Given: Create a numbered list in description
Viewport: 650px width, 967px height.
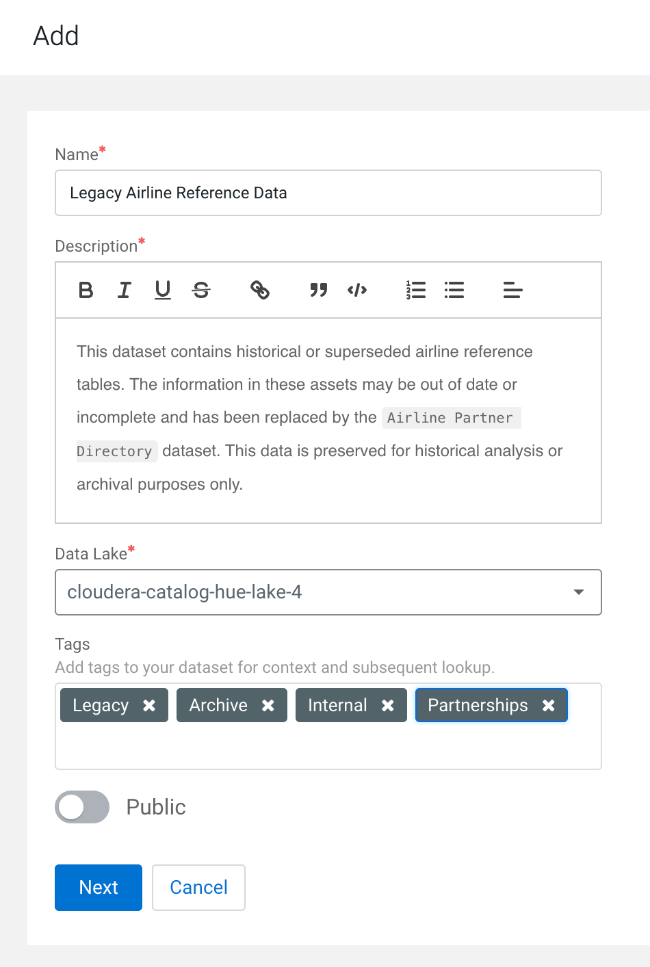Looking at the screenshot, I should (415, 290).
